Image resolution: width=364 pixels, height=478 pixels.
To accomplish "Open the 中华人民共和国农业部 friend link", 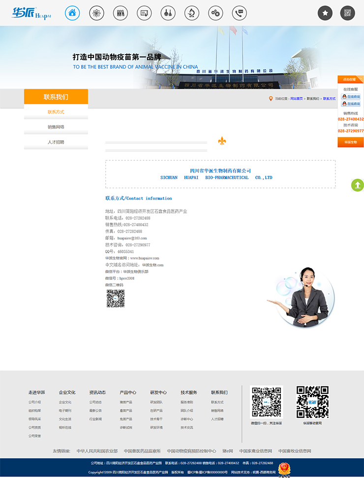I will (97, 451).
